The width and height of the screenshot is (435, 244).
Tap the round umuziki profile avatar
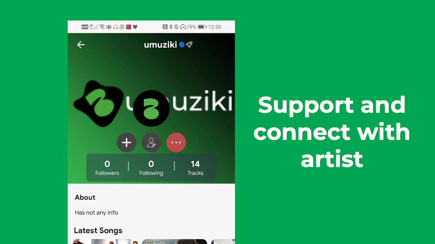coord(151,108)
